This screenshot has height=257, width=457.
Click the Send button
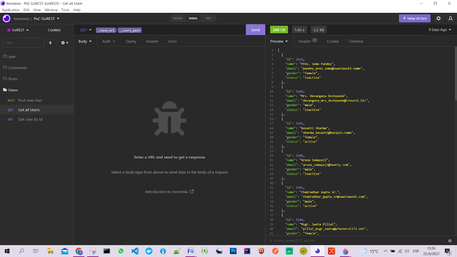pos(255,29)
